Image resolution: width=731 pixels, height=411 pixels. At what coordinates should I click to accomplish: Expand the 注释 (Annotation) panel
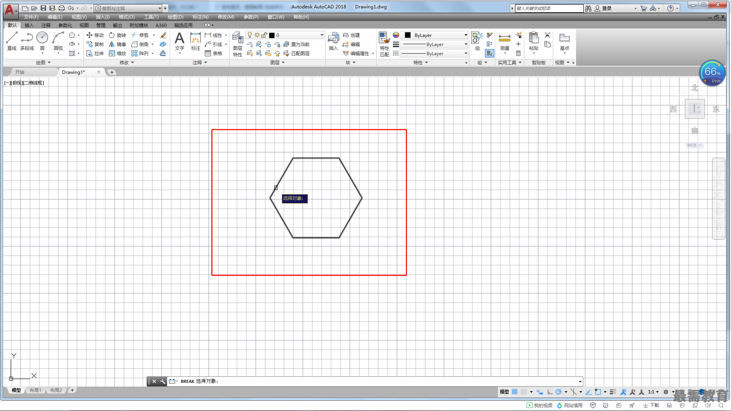200,62
